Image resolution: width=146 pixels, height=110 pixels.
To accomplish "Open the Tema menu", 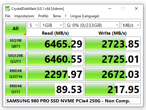I will click(x=57, y=16).
